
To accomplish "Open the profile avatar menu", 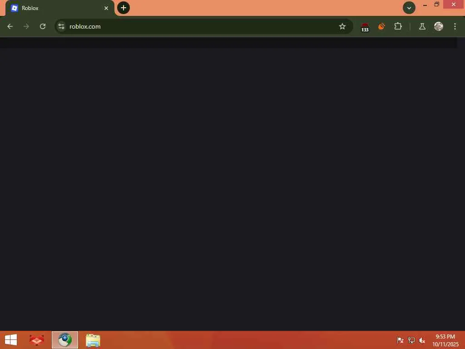I will pyautogui.click(x=439, y=26).
